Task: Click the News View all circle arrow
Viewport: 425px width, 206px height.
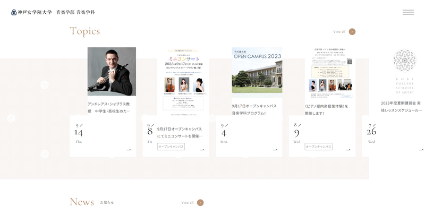Action: pyautogui.click(x=200, y=203)
